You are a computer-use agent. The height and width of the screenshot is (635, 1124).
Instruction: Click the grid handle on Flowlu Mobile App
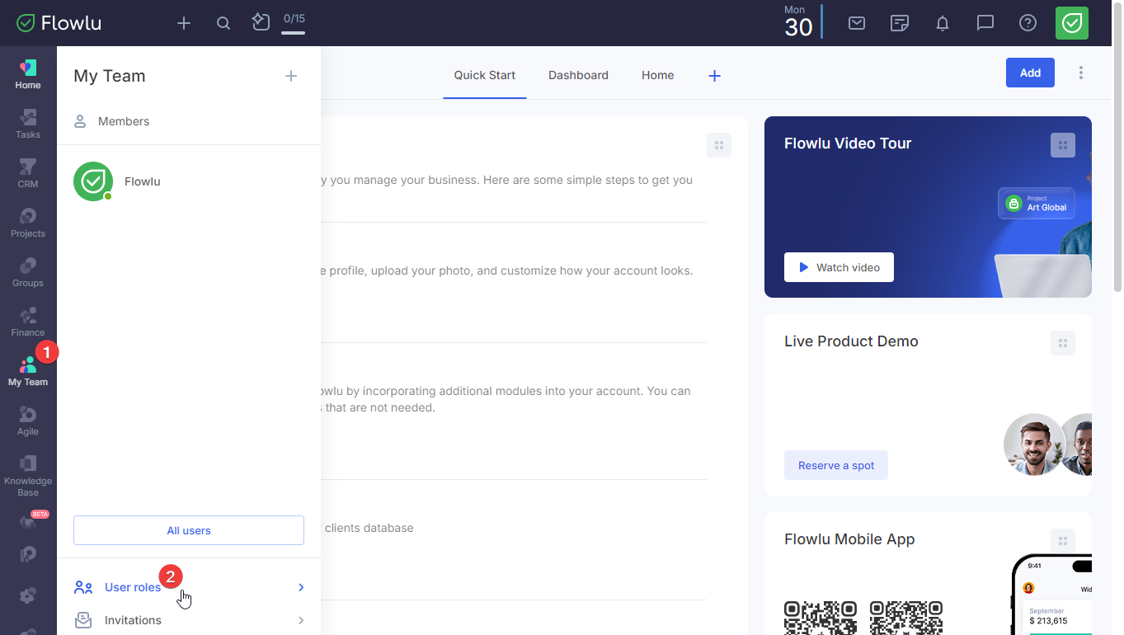click(1063, 541)
